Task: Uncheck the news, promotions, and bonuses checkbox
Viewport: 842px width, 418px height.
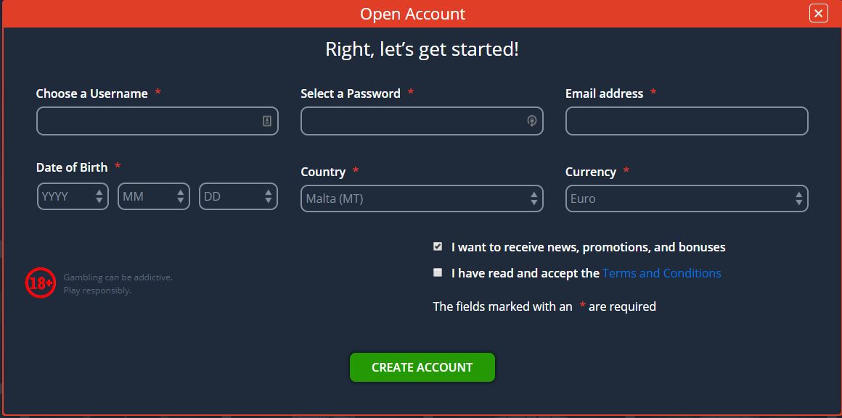Action: (438, 246)
